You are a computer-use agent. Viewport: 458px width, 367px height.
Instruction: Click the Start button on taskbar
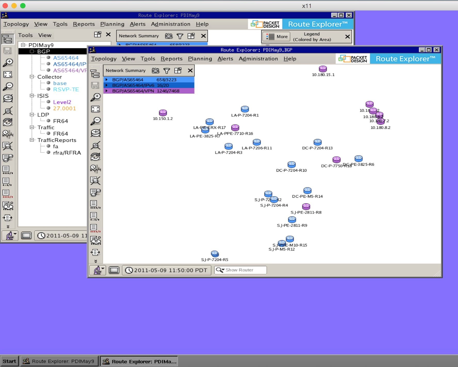pyautogui.click(x=10, y=361)
